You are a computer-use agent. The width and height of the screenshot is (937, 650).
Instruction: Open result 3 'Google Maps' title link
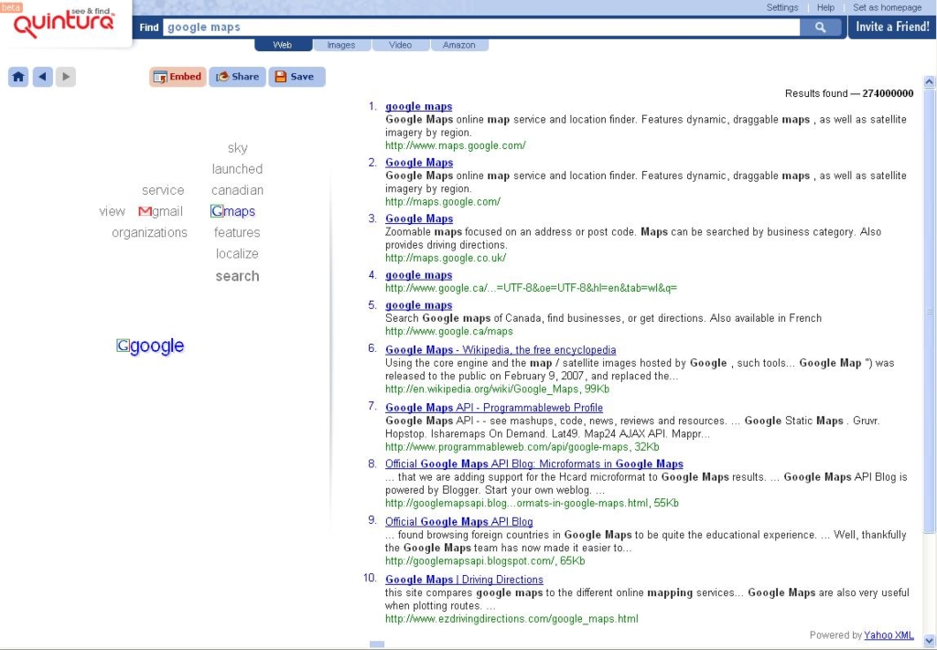coord(419,218)
